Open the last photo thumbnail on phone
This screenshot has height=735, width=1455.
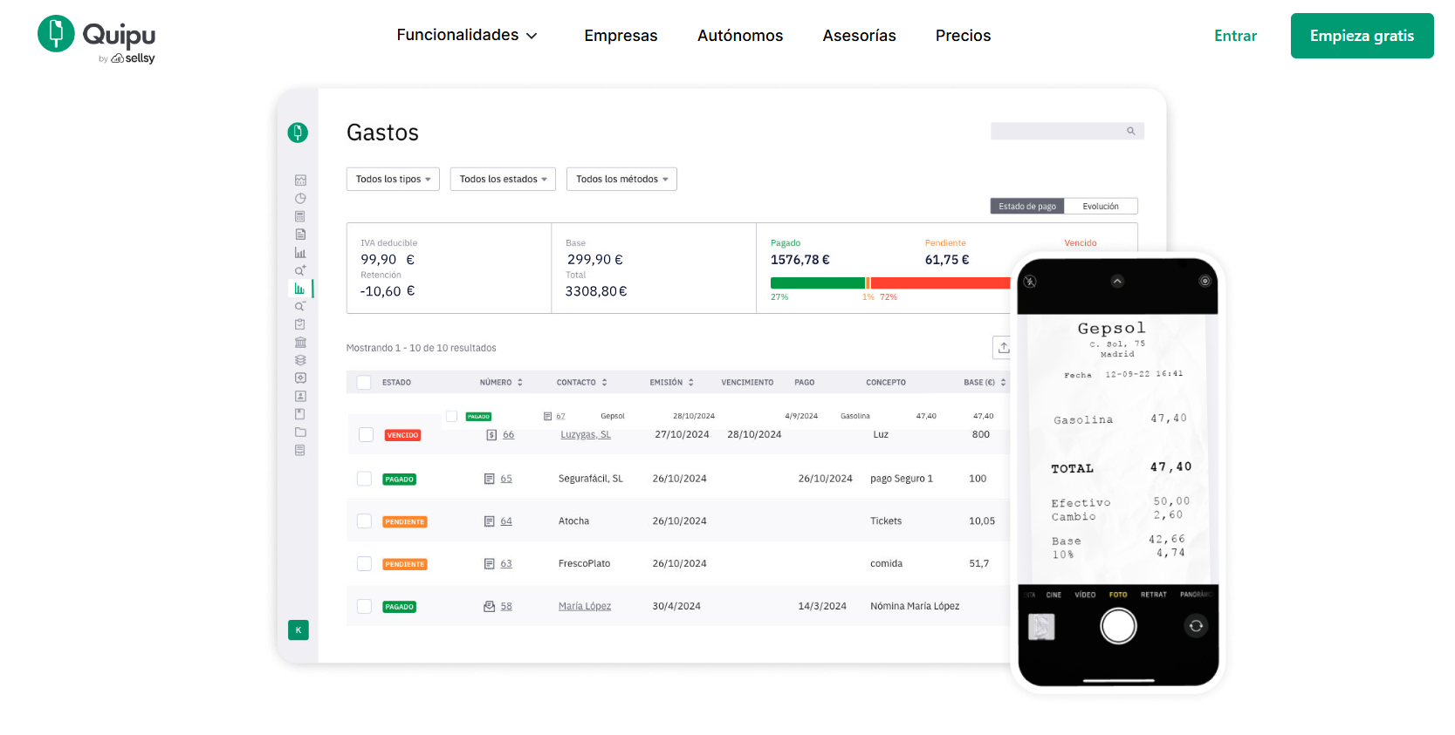tap(1041, 627)
